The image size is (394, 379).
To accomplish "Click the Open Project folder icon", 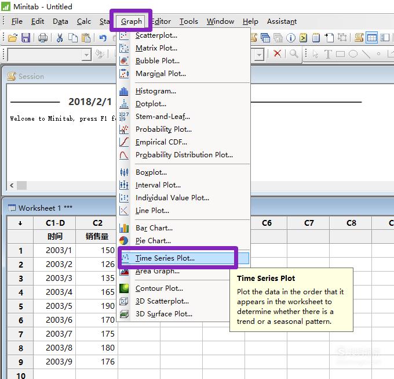I will (13, 38).
